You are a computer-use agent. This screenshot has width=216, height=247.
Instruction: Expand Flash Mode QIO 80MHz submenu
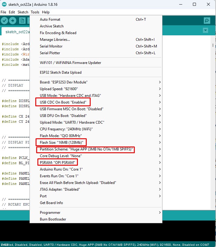(x=96, y=136)
